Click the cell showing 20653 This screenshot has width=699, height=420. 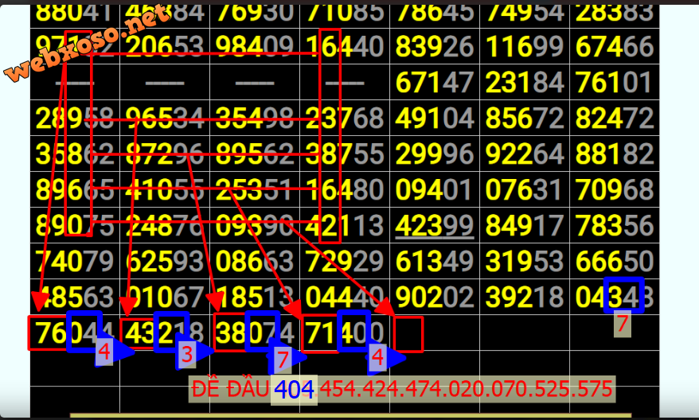click(x=165, y=46)
